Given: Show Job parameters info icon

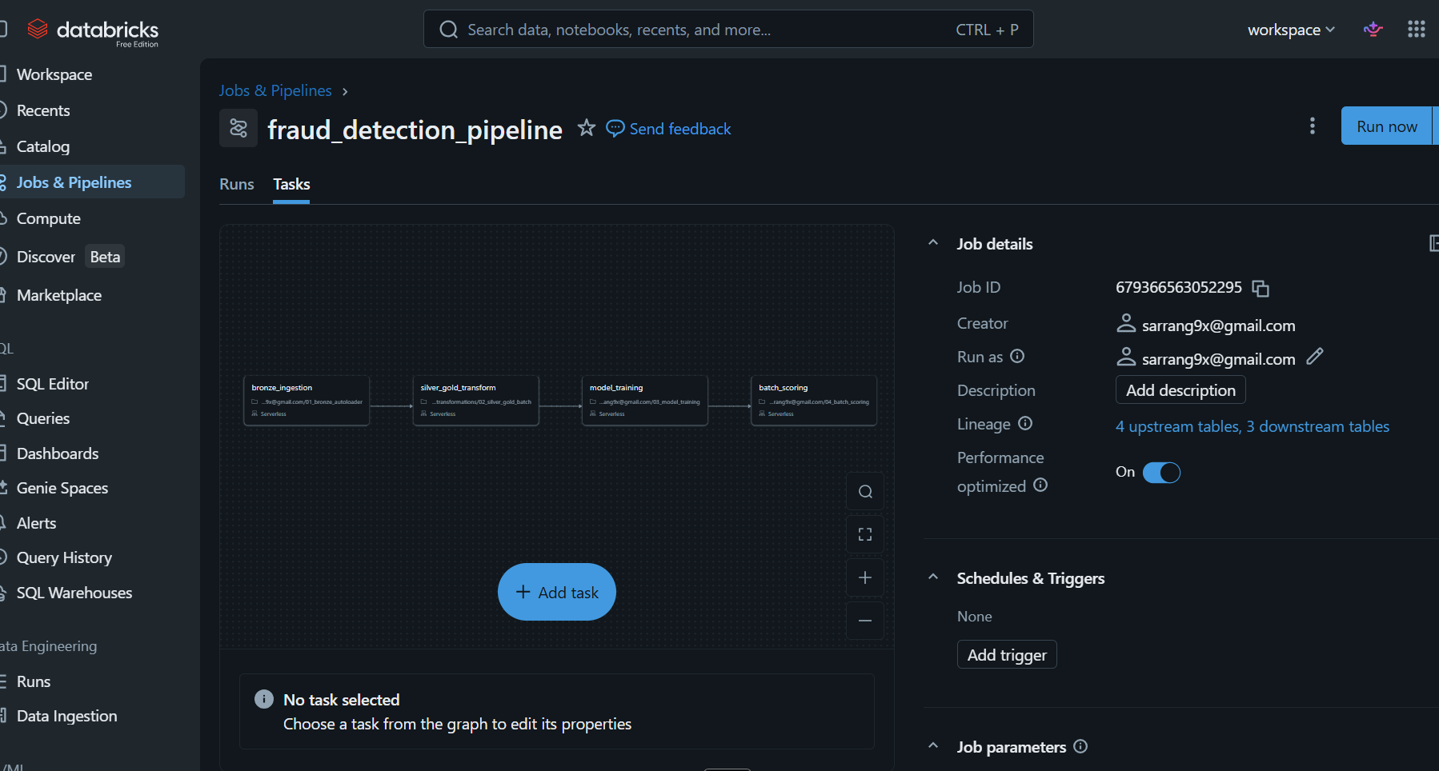Looking at the screenshot, I should [x=1080, y=746].
